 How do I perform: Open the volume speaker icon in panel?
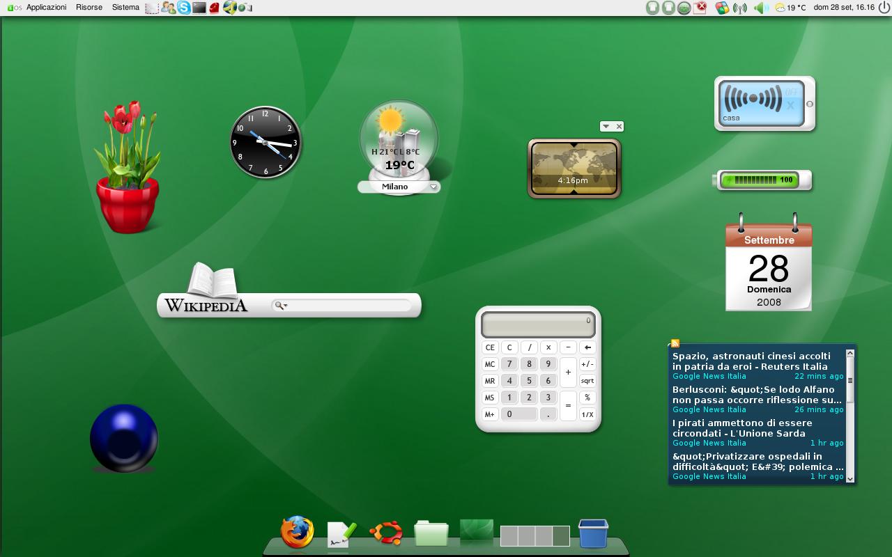762,8
